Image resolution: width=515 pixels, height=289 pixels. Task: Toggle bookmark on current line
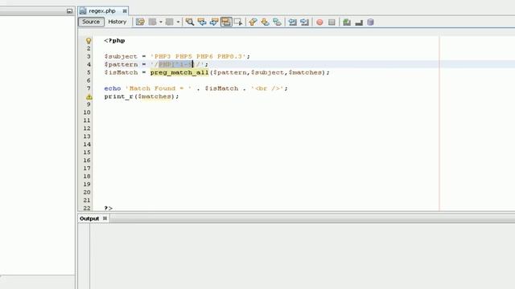coord(277,22)
